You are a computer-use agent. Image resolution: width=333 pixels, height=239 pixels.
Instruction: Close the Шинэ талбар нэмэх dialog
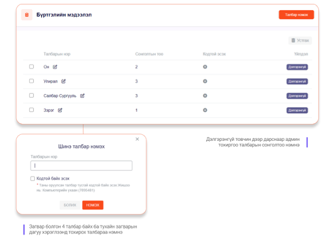137,139
